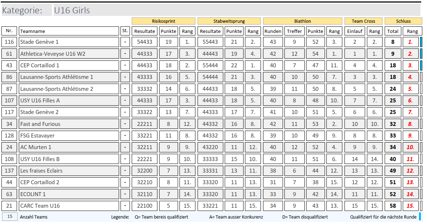This screenshot has height=224, width=427.
Task: Select the final rank cell of Athletica-Veveyse U16 W2
Action: pos(411,54)
